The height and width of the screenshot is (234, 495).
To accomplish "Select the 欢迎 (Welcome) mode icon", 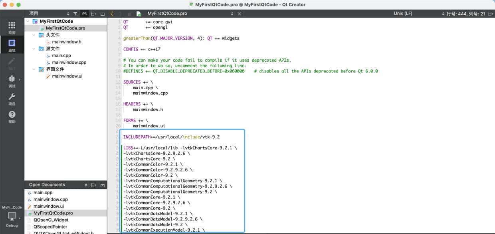I will coord(12,27).
